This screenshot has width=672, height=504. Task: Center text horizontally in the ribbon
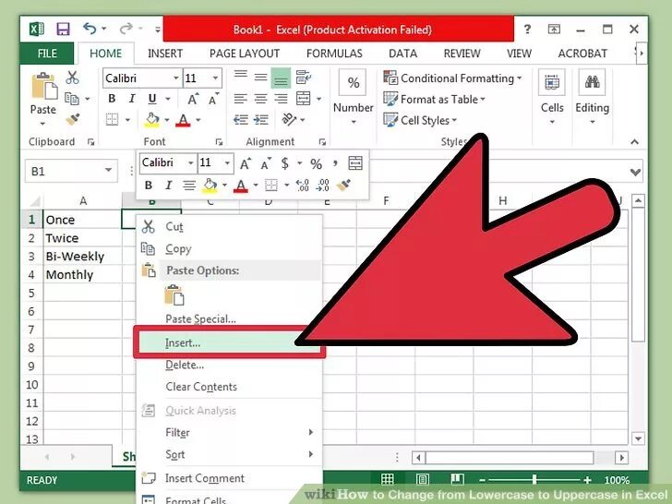[260, 99]
